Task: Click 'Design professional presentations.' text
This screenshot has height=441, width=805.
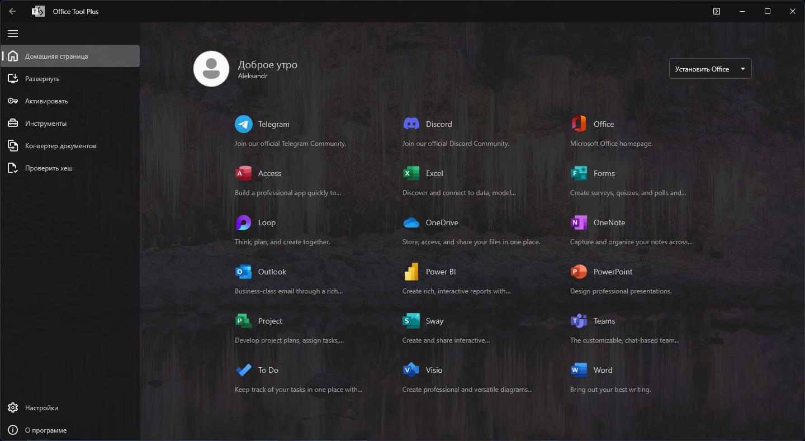Action: click(x=621, y=291)
